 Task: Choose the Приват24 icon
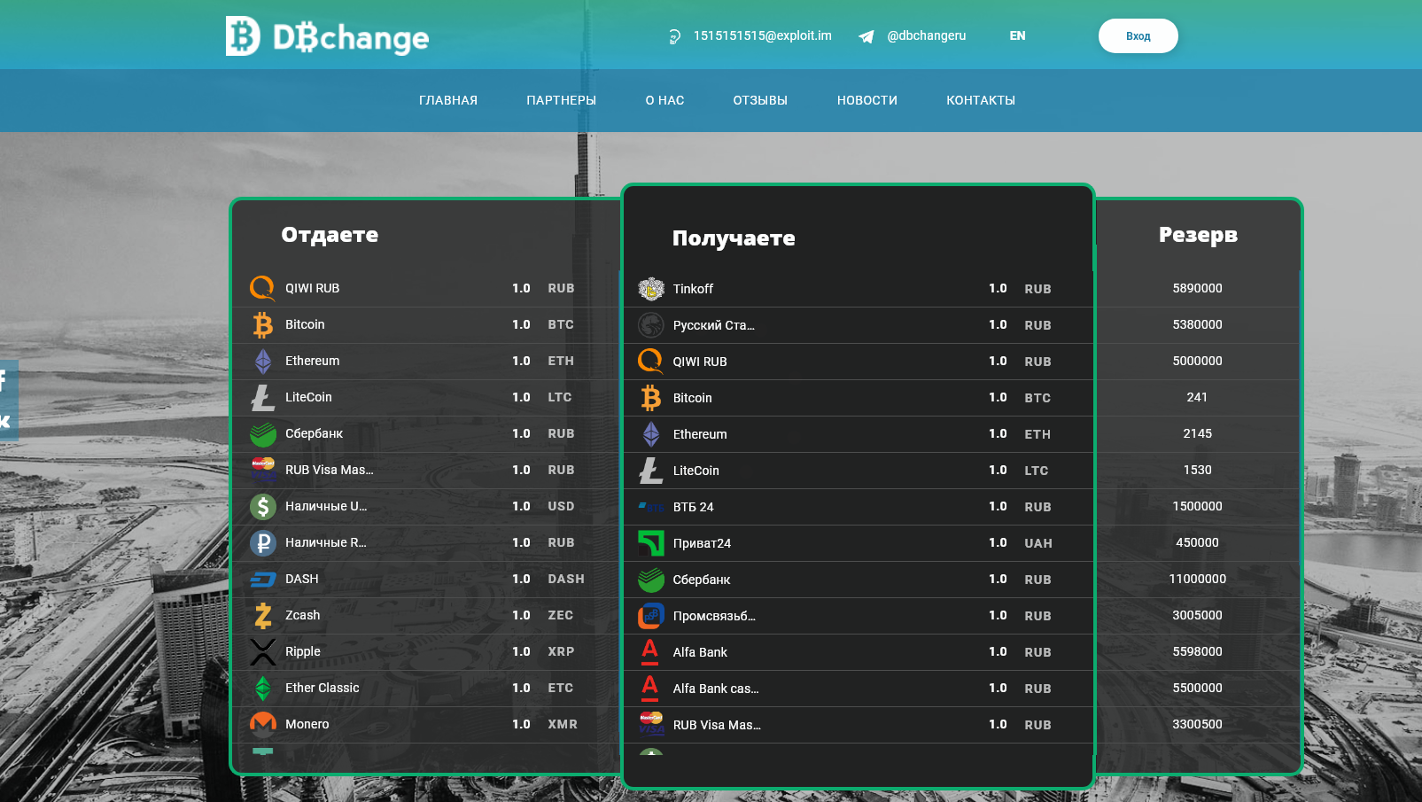pyautogui.click(x=651, y=543)
